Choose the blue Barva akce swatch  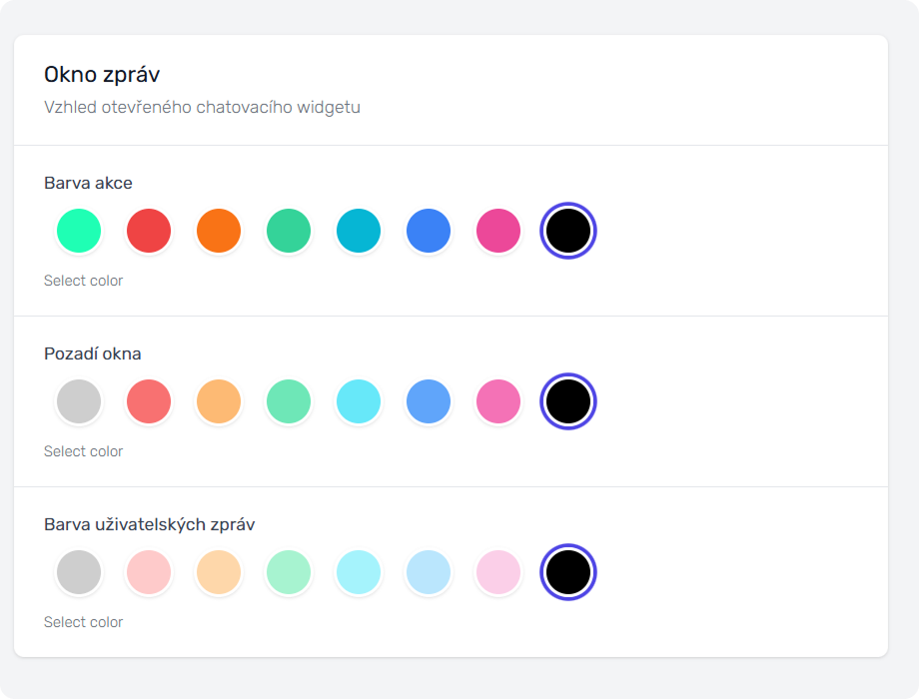tap(429, 231)
